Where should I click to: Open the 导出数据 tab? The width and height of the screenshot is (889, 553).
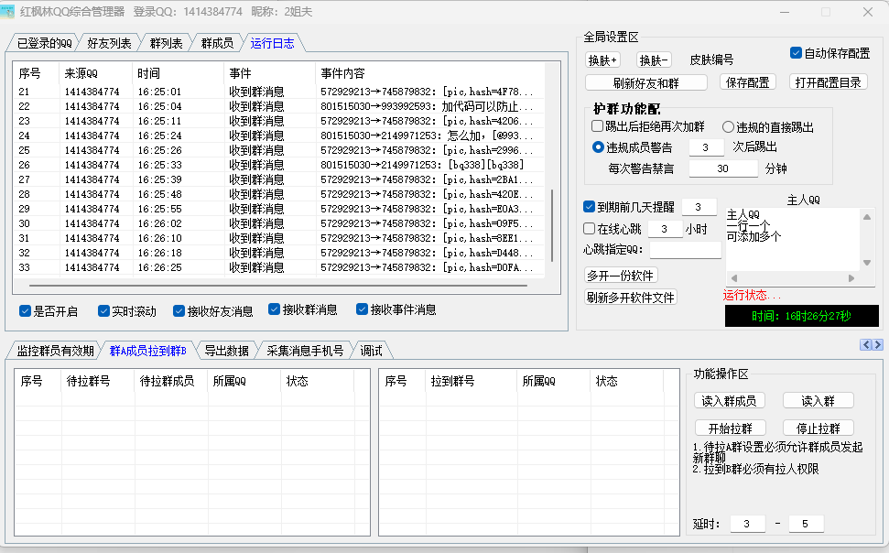226,350
